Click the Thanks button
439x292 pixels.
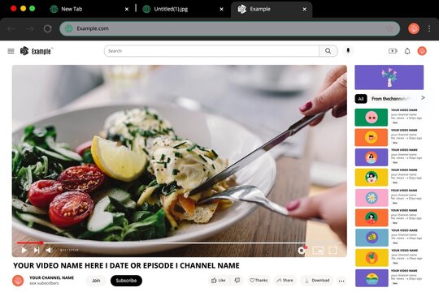point(259,281)
